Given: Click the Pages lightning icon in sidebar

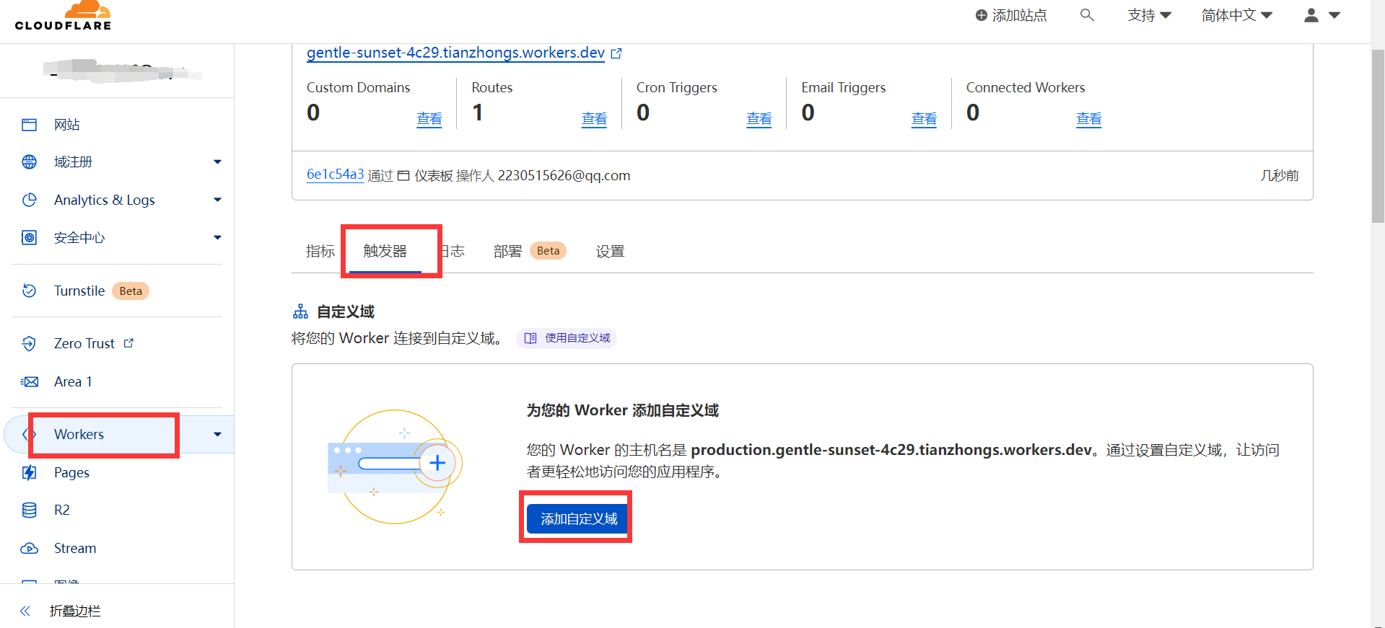Looking at the screenshot, I should click(29, 472).
